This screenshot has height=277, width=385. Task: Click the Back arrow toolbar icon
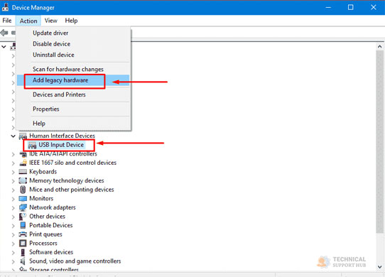4,33
